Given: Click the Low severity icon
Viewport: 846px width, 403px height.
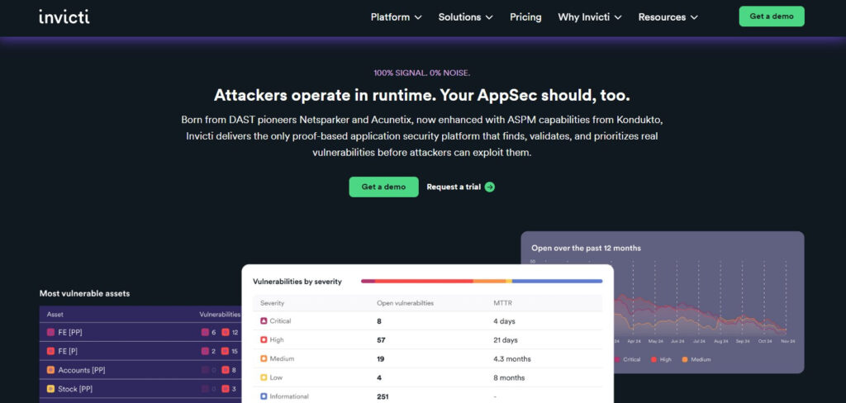Looking at the screenshot, I should coord(264,377).
